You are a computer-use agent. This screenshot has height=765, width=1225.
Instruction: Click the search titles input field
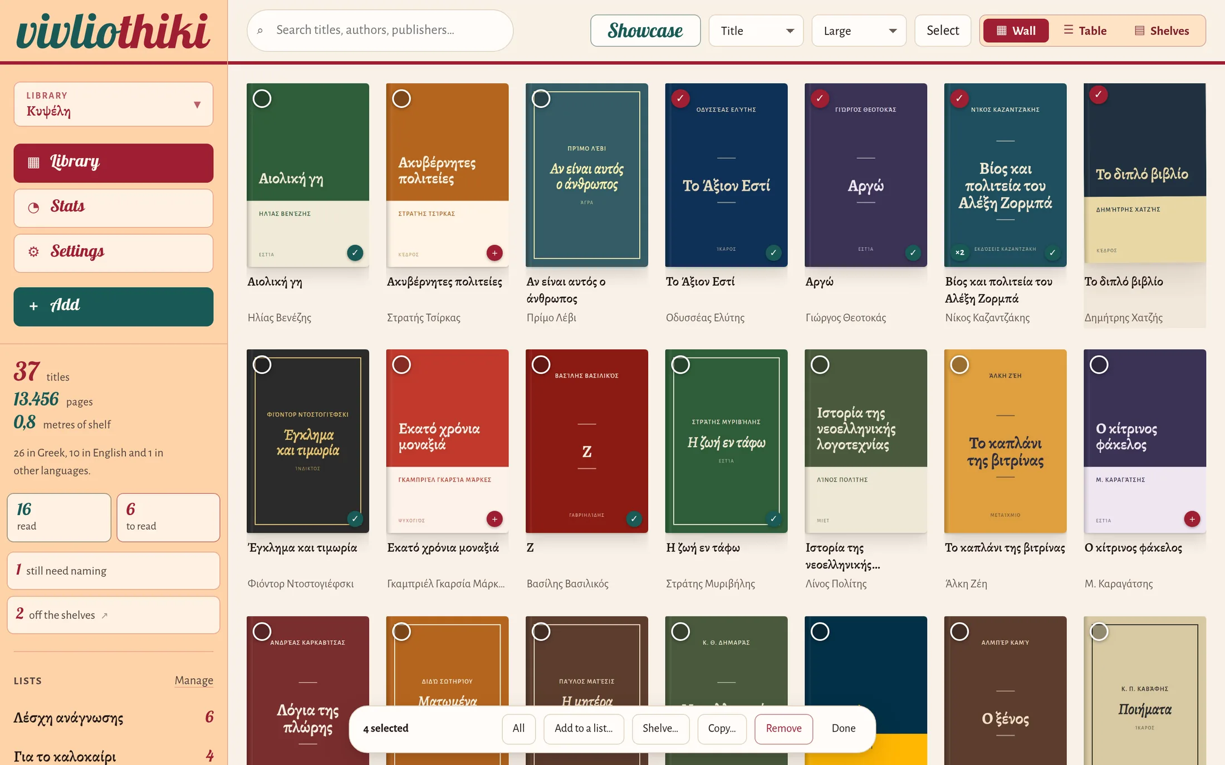tap(380, 31)
